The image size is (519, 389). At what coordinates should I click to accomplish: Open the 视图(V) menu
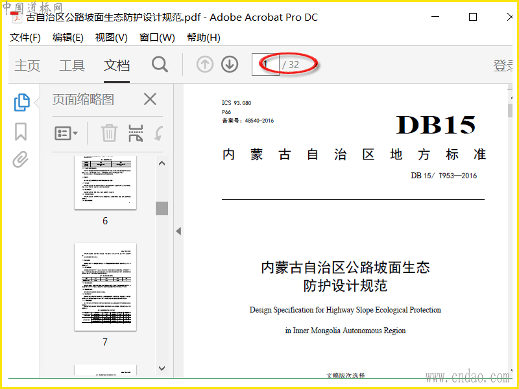point(111,38)
